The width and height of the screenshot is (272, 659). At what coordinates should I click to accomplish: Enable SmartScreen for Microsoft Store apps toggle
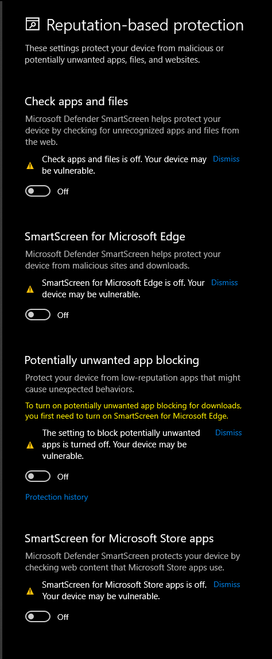[x=38, y=616]
